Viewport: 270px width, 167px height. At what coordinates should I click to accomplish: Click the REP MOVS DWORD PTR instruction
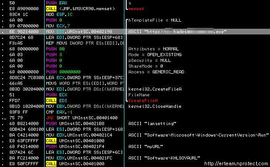click(x=85, y=43)
